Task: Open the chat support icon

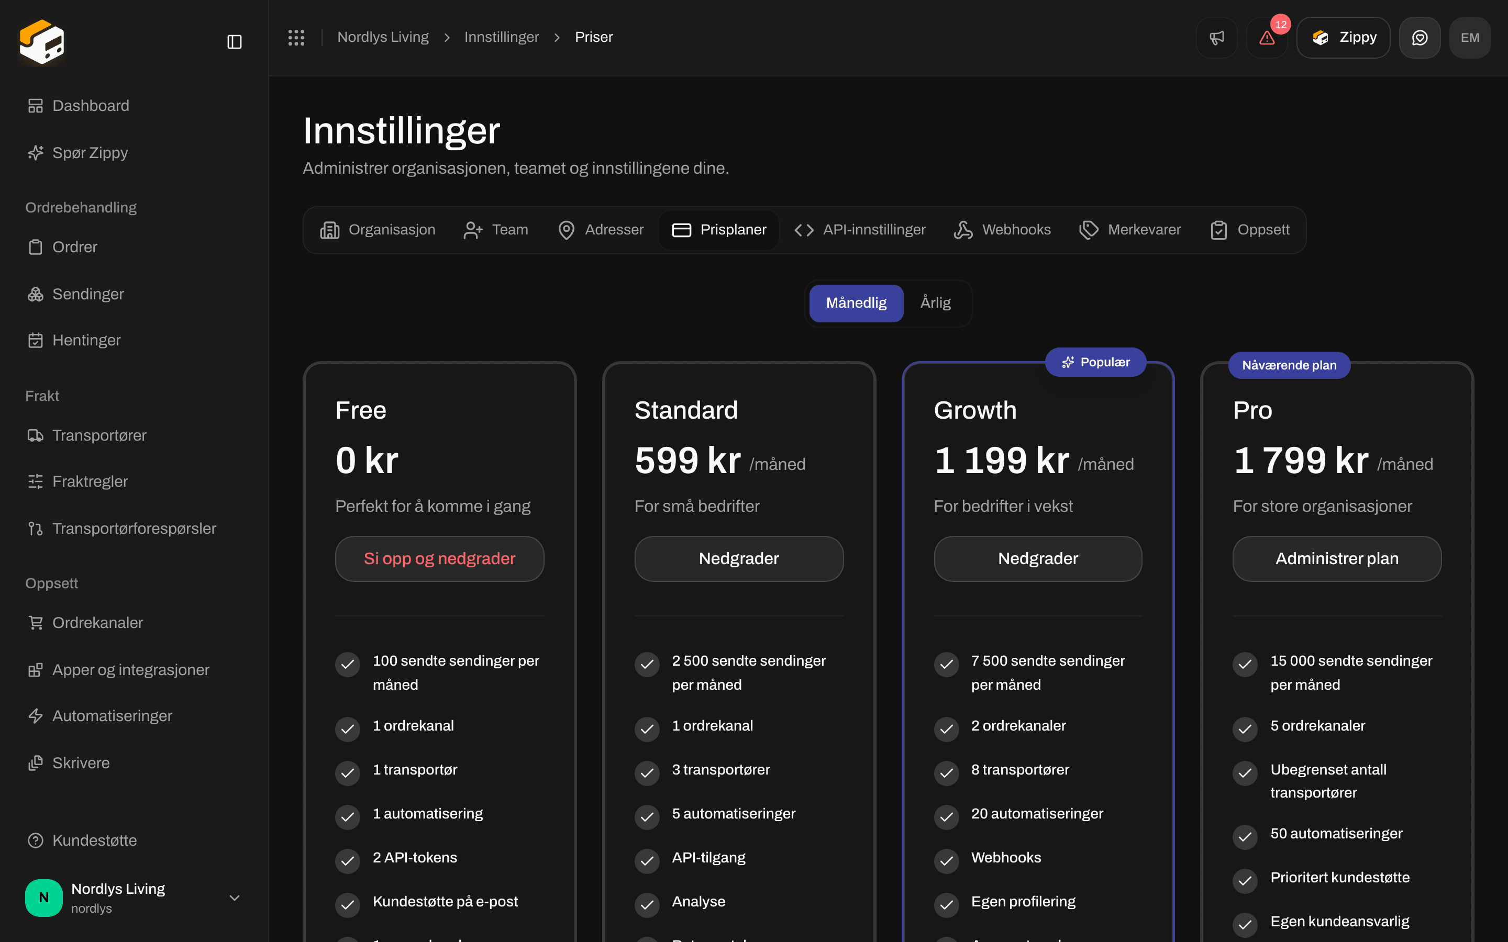Action: tap(1420, 37)
